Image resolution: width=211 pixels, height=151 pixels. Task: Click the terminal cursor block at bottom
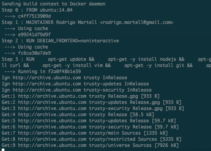coord(3,150)
